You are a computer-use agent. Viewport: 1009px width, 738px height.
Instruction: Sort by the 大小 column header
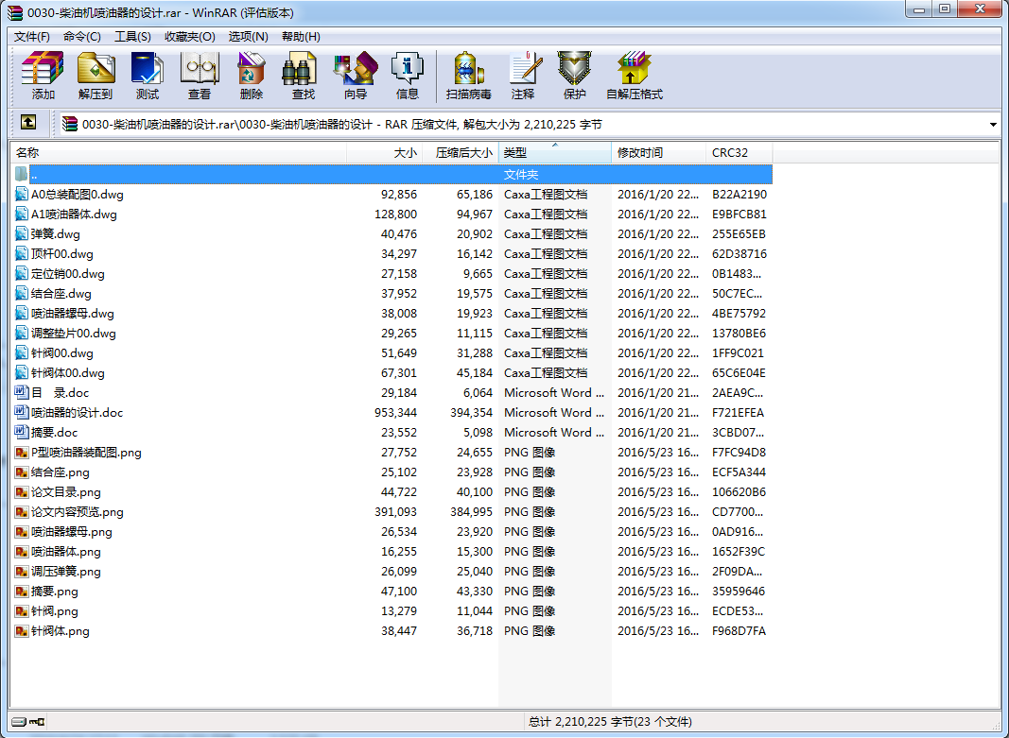[x=384, y=152]
